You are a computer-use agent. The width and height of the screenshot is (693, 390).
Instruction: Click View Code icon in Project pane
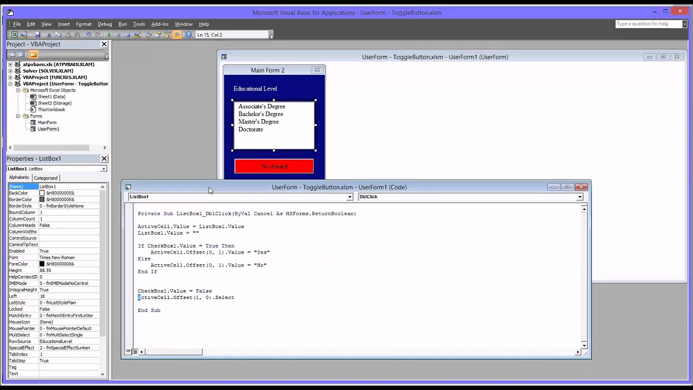(x=13, y=55)
